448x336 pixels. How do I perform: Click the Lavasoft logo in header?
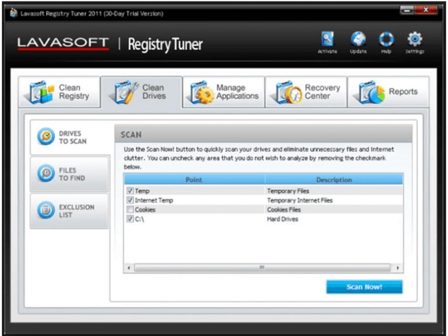[63, 43]
